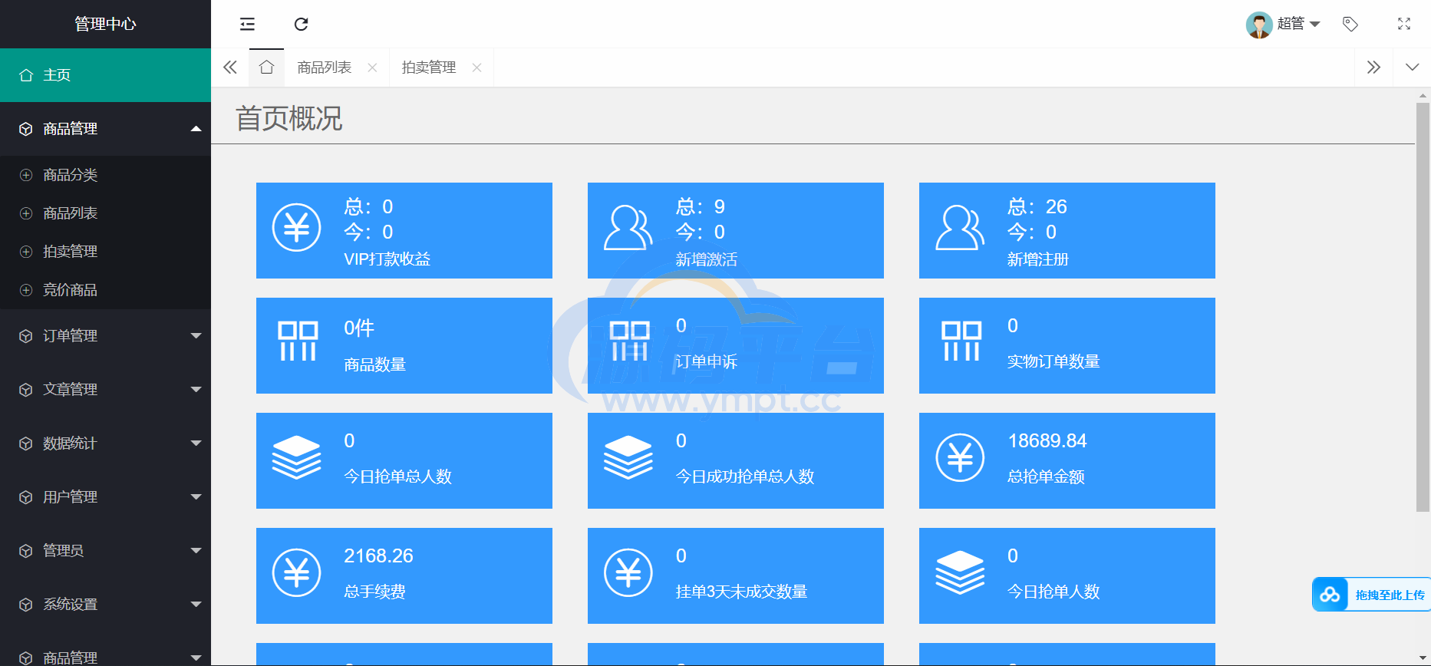The width and height of the screenshot is (1431, 666).
Task: Click the scrollbar up arrow
Action: pyautogui.click(x=1423, y=96)
